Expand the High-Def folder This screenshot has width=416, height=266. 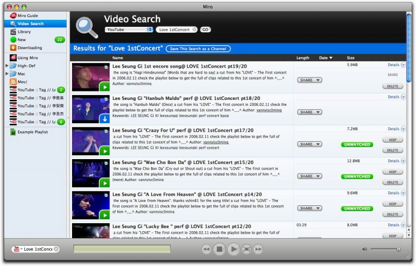[7, 66]
